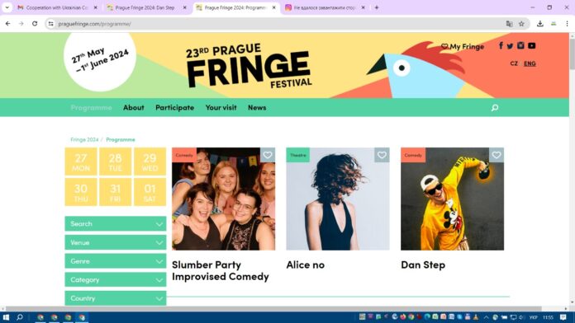
Task: Open the browser downloads icon
Action: (x=539, y=24)
